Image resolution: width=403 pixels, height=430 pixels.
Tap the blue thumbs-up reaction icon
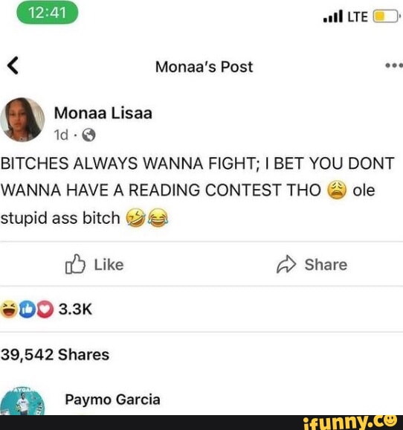click(28, 309)
